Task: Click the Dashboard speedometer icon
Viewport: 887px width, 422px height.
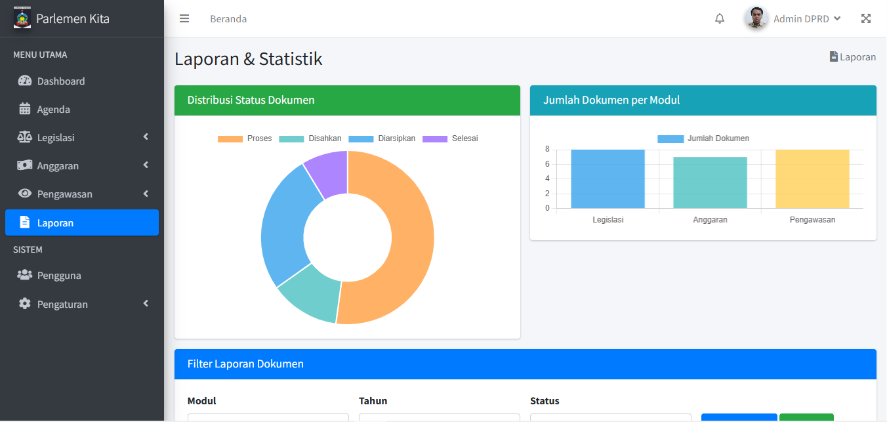Action: pos(25,81)
